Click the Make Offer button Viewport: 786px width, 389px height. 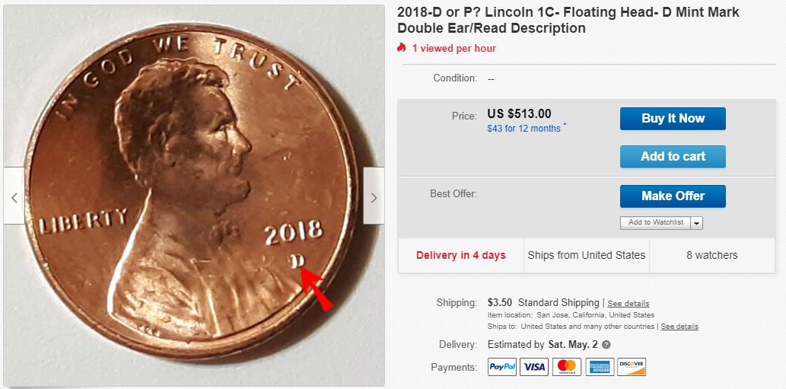(673, 196)
